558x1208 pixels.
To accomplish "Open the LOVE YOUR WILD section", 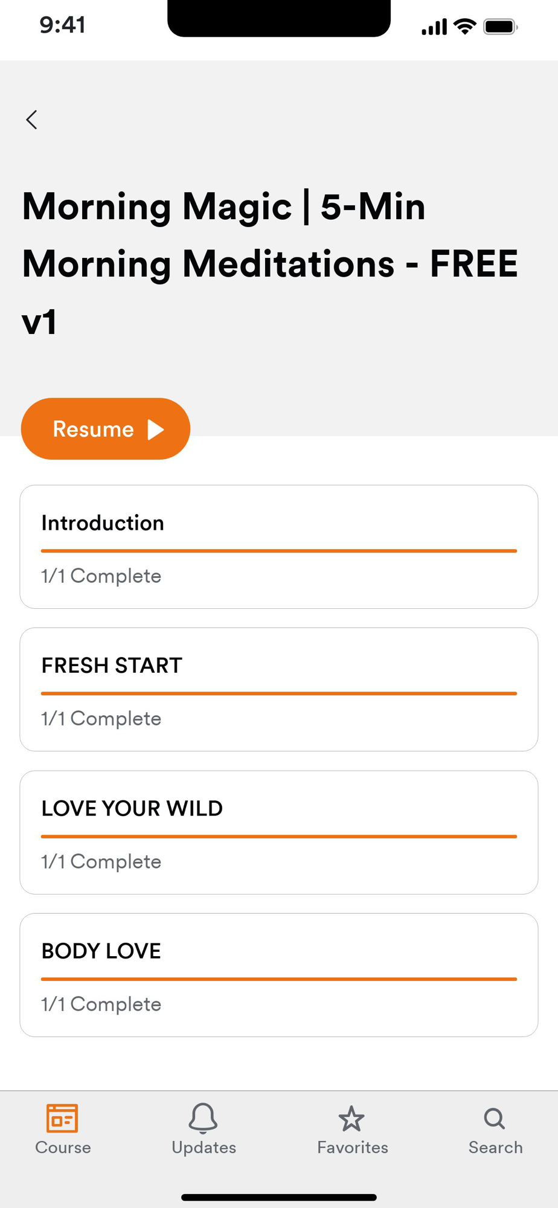I will tap(279, 832).
